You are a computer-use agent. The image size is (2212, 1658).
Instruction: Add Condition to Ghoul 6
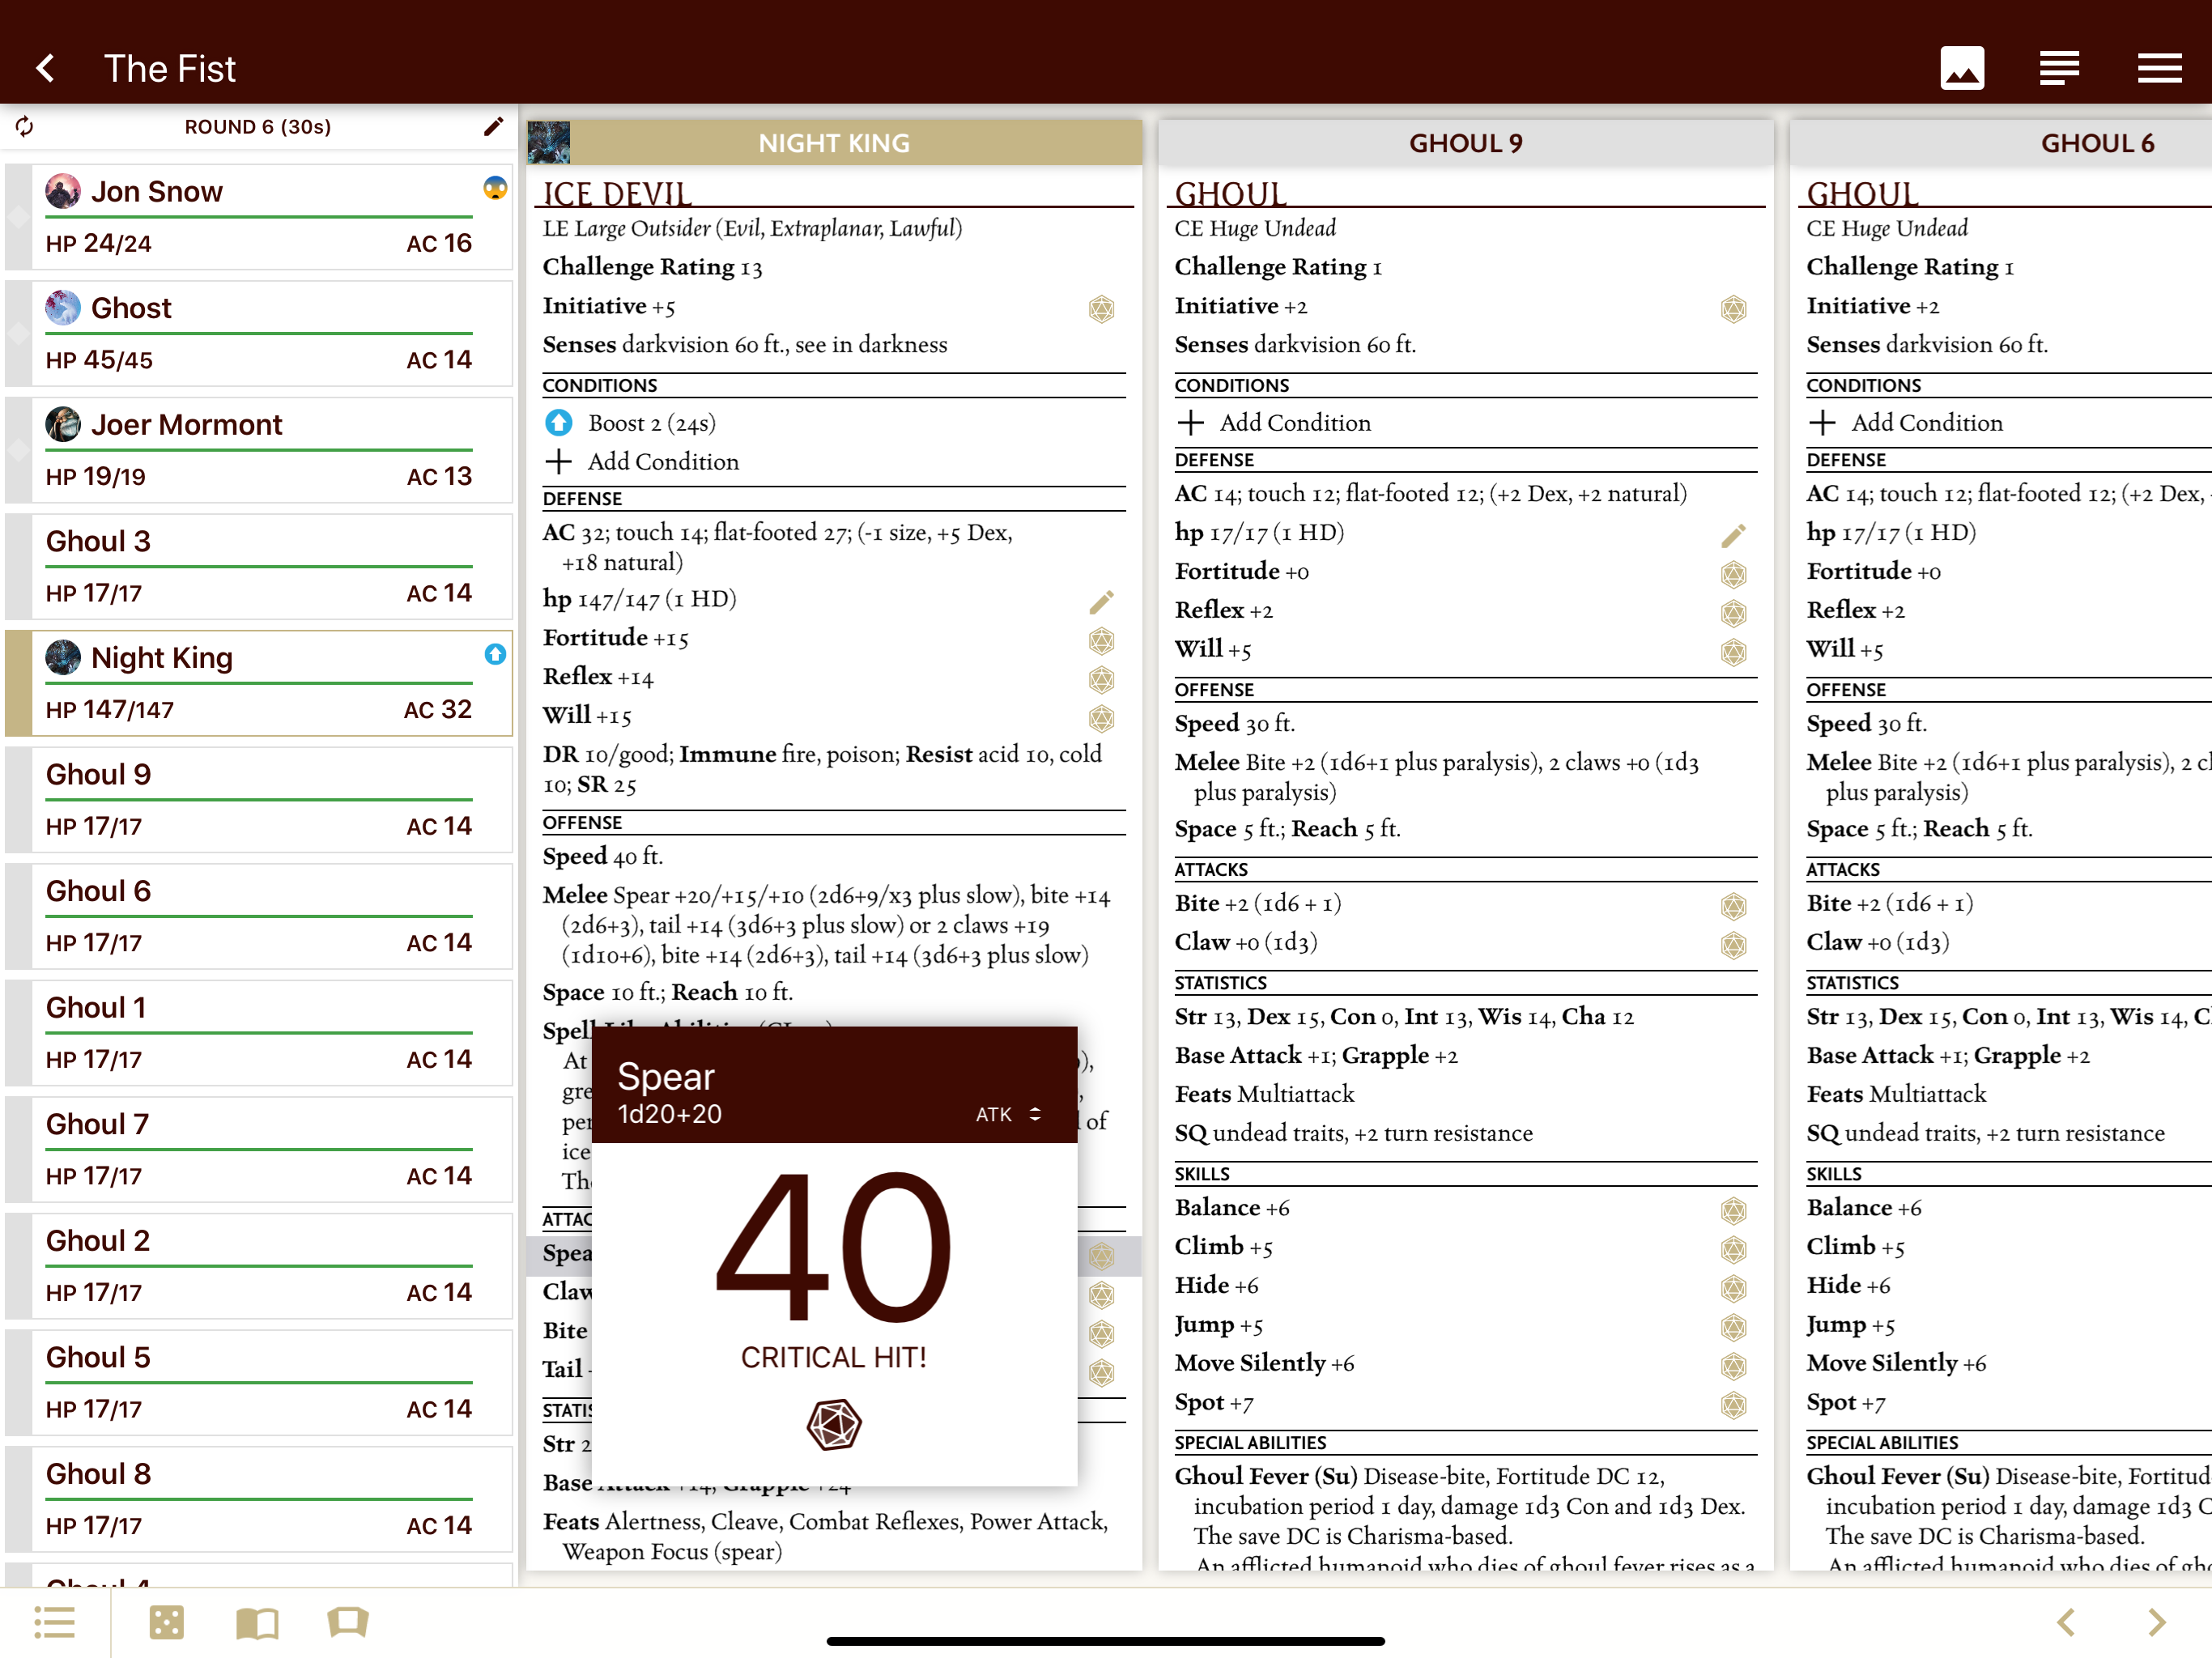point(1906,423)
